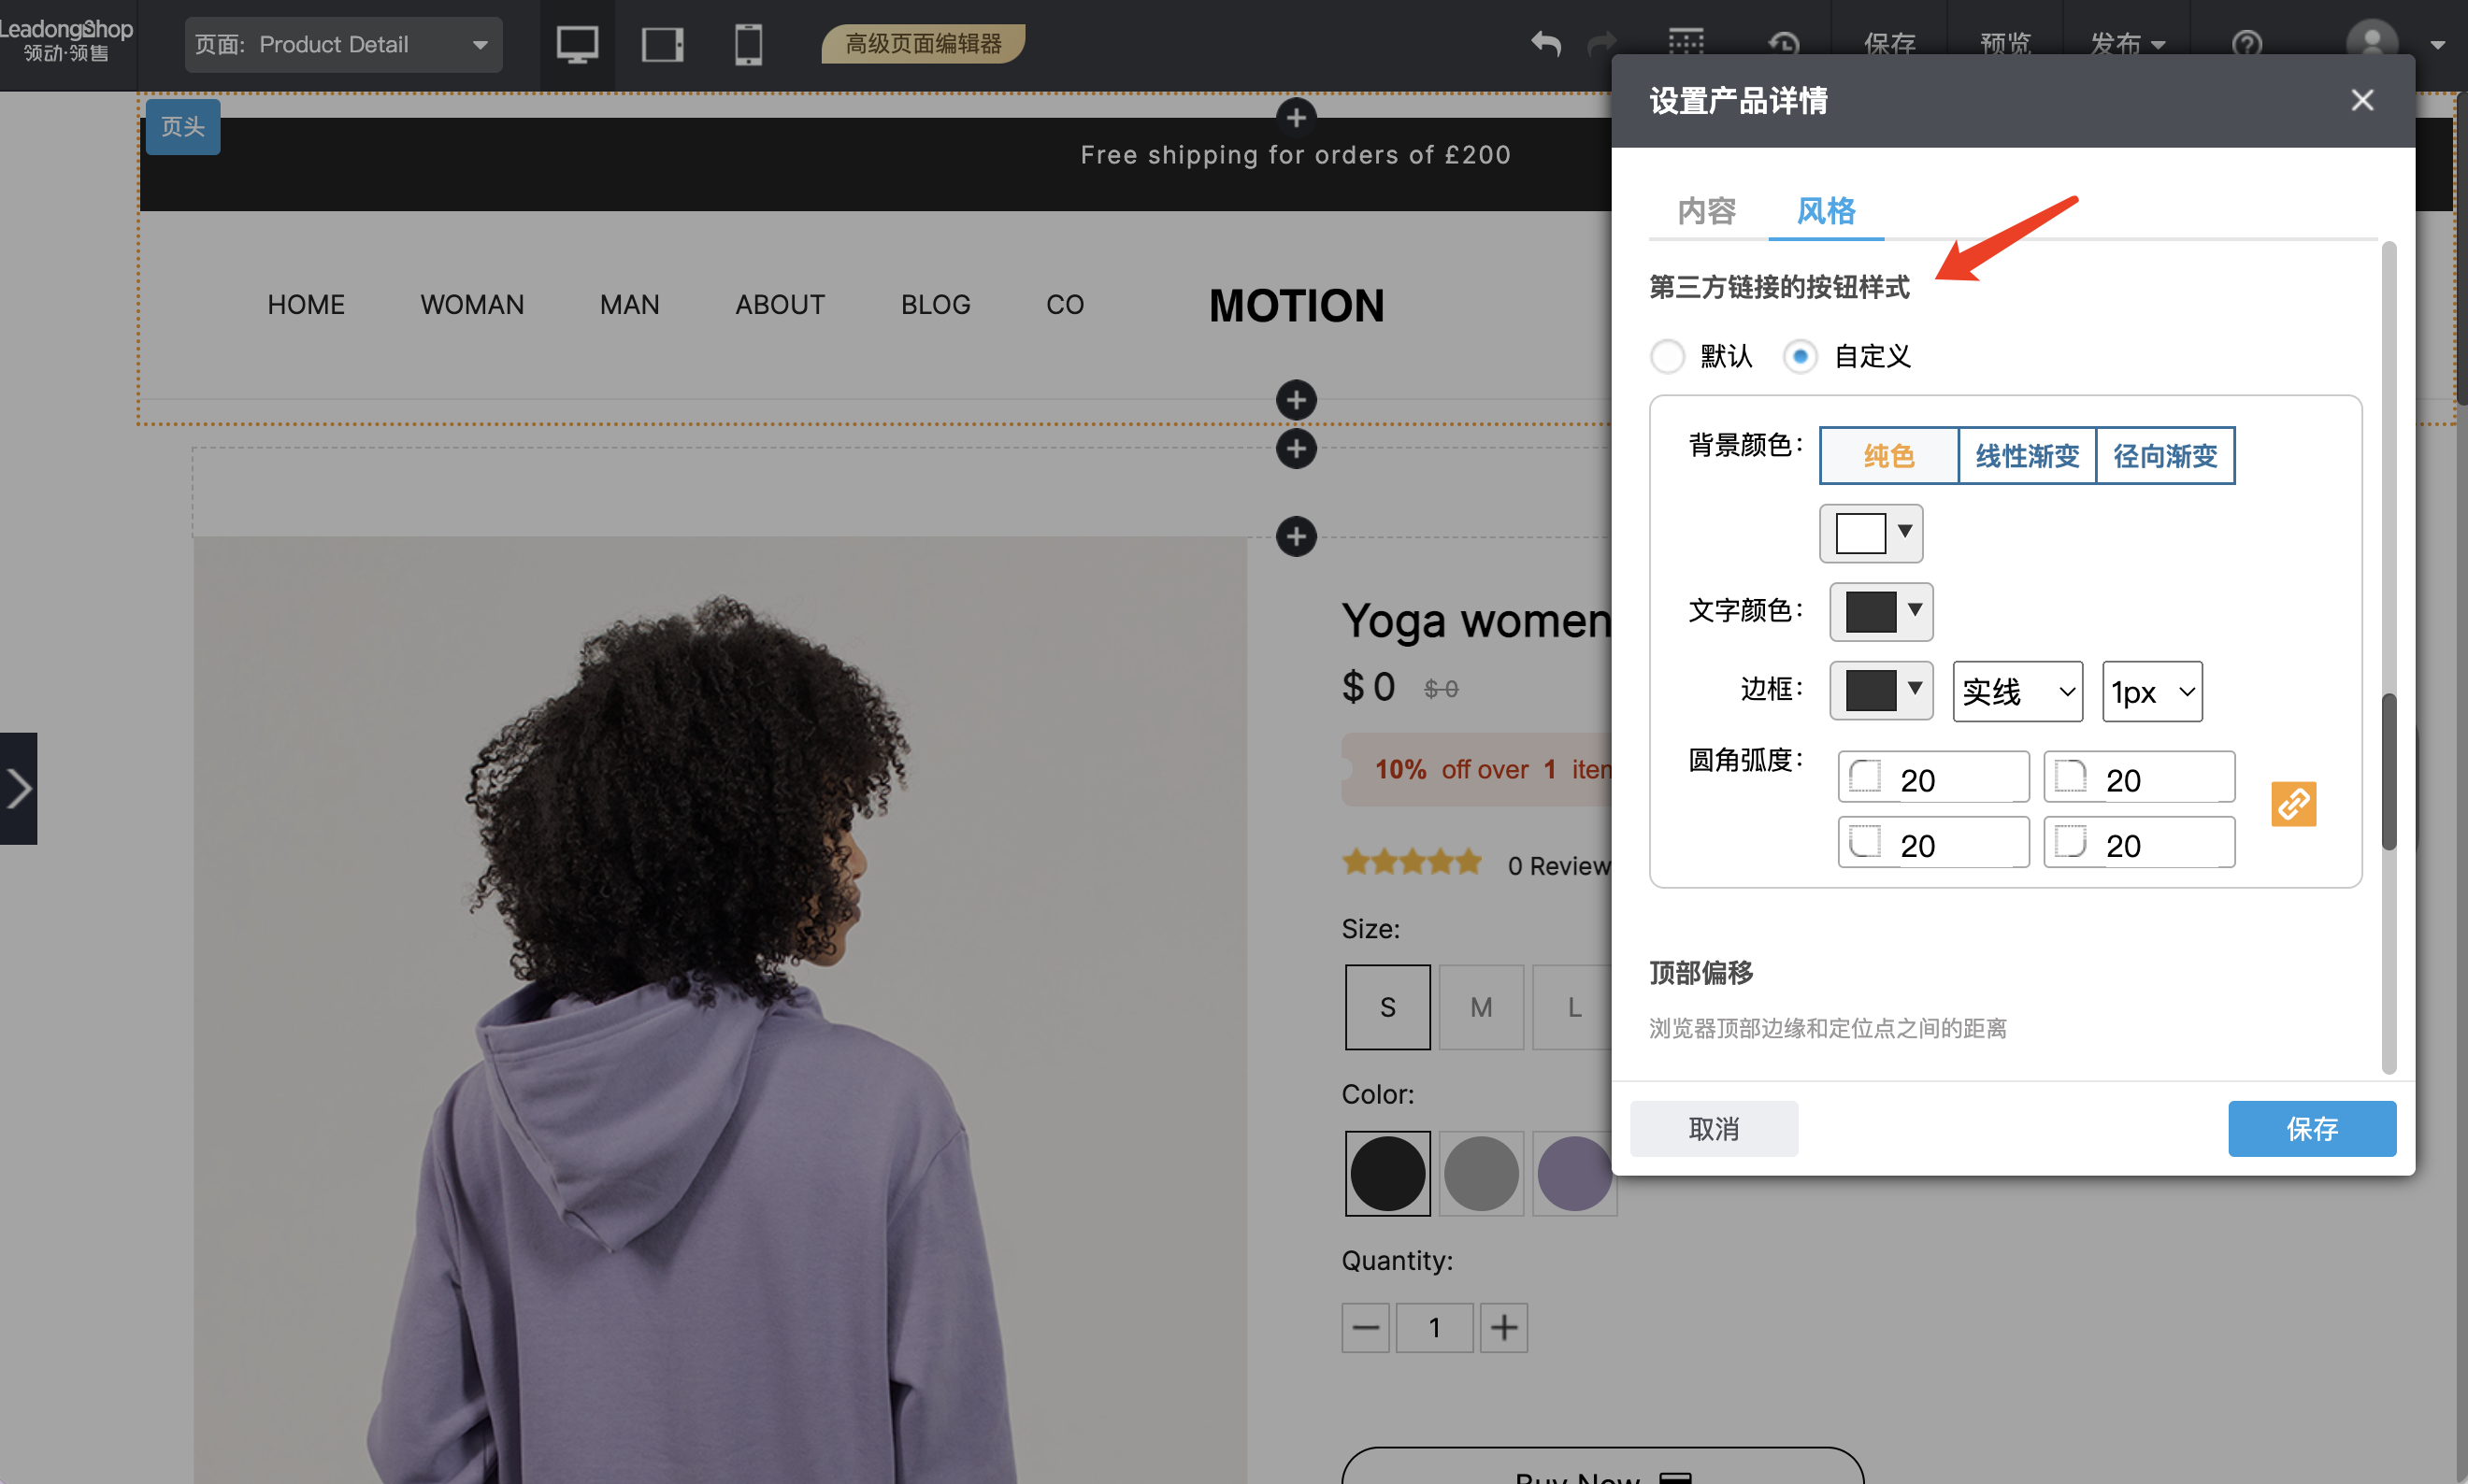Pick the black product color swatch

click(x=1386, y=1173)
